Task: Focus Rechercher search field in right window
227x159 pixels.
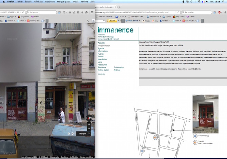Action: pos(196,12)
